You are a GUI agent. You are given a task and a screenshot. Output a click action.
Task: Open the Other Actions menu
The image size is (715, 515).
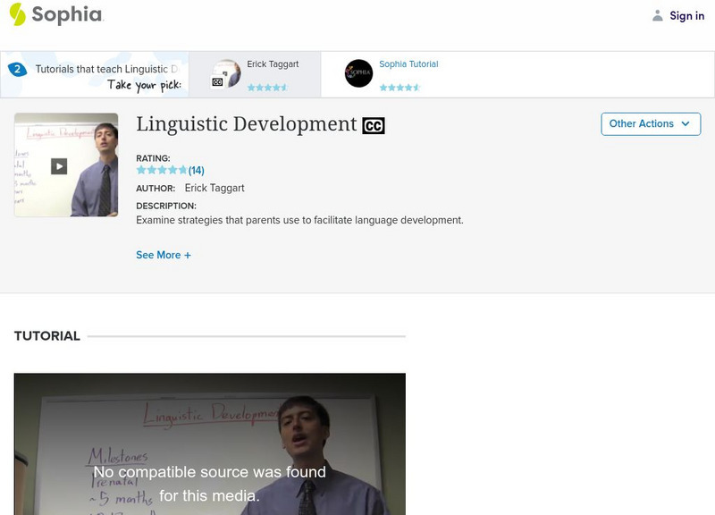[650, 124]
